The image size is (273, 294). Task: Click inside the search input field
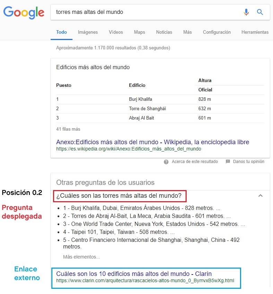(x=139, y=12)
